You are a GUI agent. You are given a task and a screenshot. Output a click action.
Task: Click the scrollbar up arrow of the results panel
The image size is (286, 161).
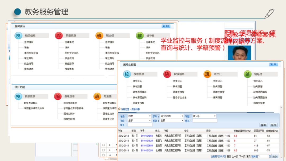click(x=281, y=108)
